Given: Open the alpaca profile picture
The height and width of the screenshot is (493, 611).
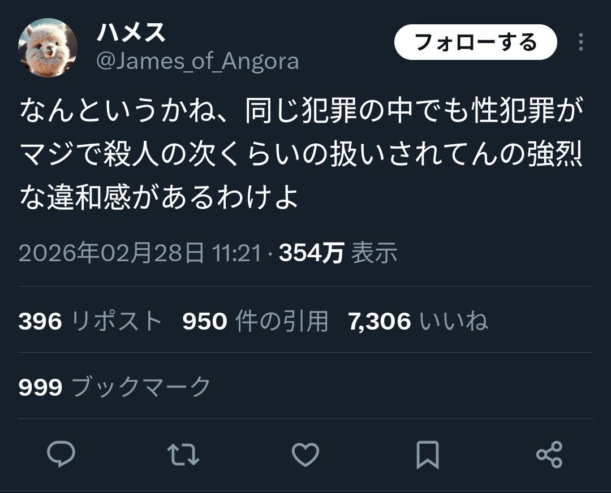Looking at the screenshot, I should pos(48,47).
